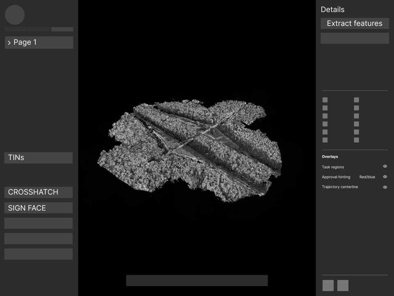Change the Red/blue approval hinting option
Viewport: 394px width, 296px height.
click(x=367, y=177)
